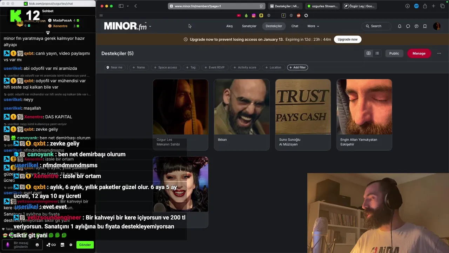Screen dimensions: 449x253
Task: Go back with Safari's back arrow
Action: click(136, 6)
